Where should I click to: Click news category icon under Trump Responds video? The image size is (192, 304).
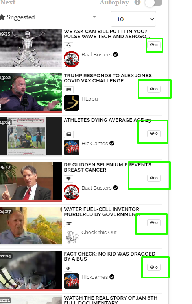(x=69, y=90)
